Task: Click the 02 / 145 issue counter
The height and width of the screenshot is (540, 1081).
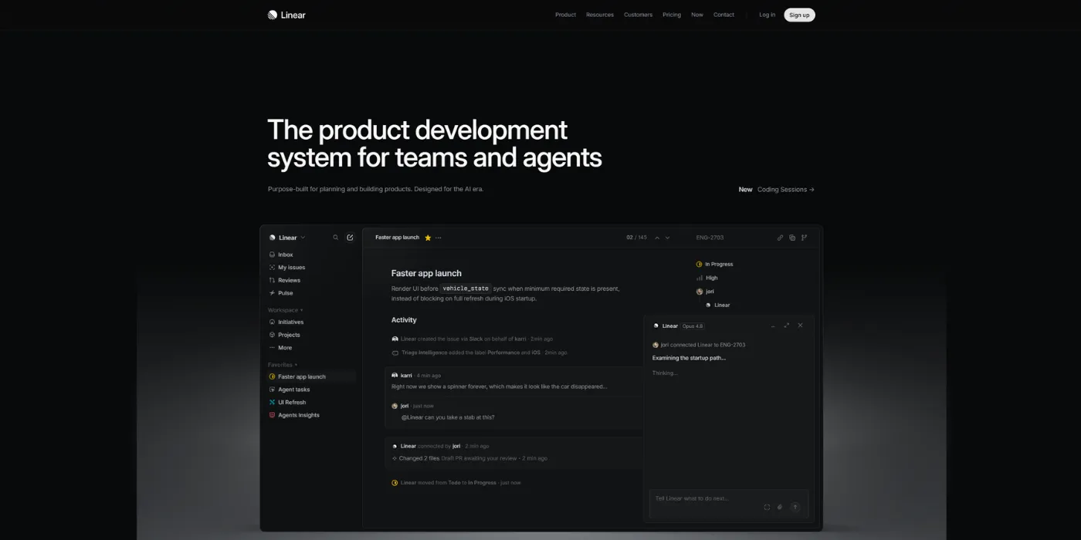Action: [637, 238]
